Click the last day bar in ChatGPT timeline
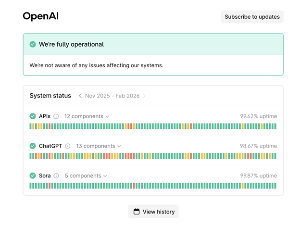Viewport: 300px width, 237px height. point(275,156)
